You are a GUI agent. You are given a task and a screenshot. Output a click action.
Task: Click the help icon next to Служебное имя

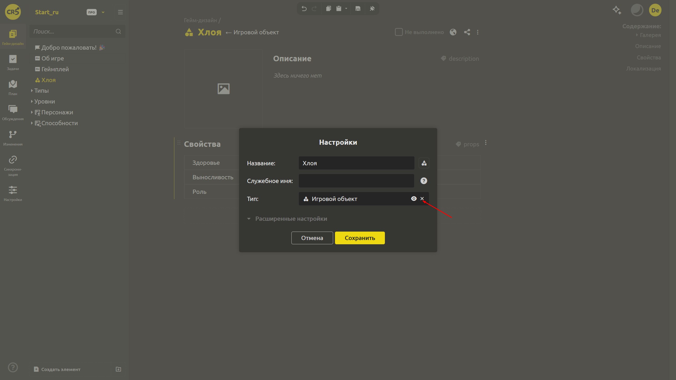[423, 181]
